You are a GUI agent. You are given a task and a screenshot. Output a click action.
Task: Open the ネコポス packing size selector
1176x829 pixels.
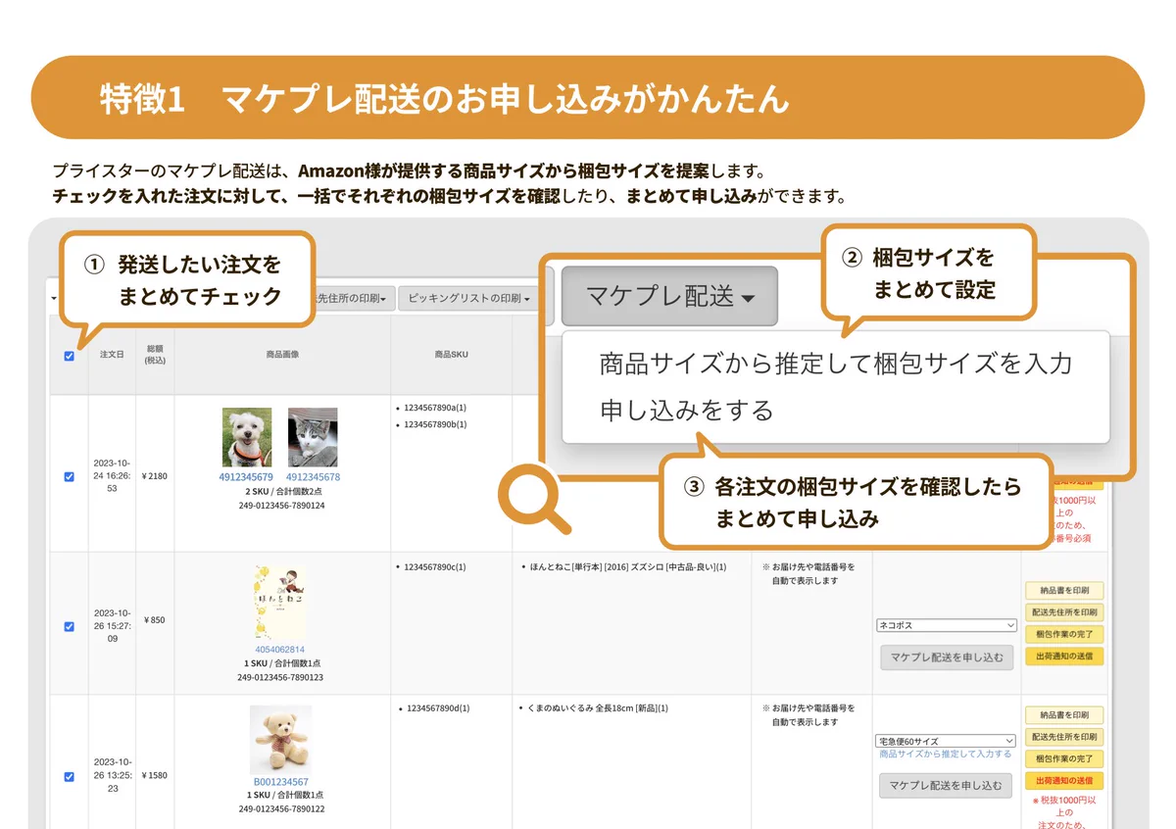pyautogui.click(x=947, y=625)
